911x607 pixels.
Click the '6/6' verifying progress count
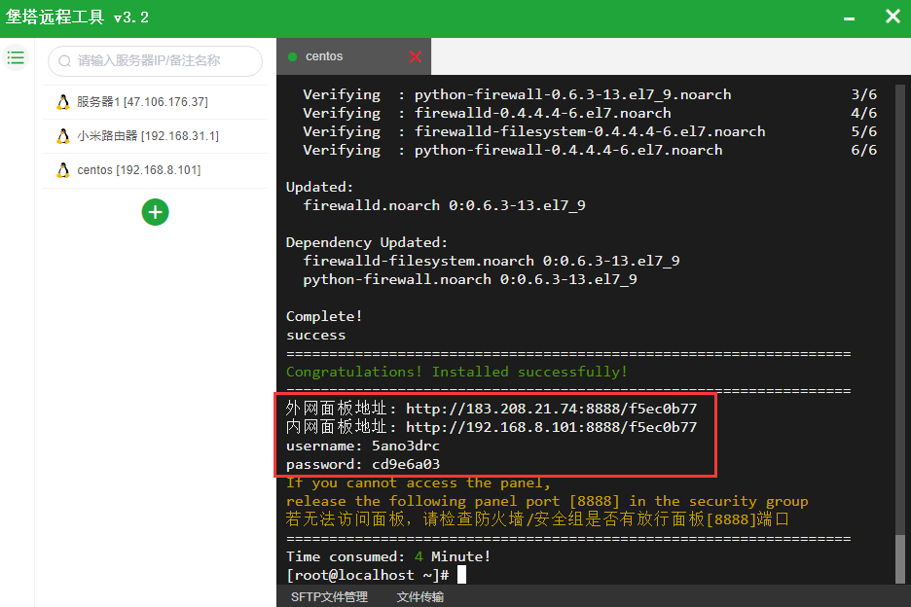[x=864, y=150]
